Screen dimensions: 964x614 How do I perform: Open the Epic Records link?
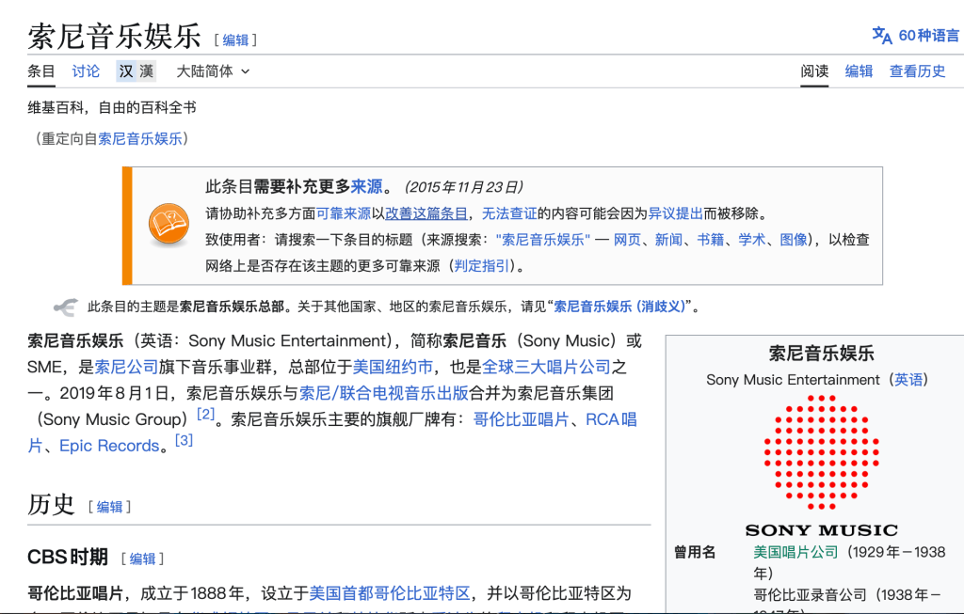pos(109,446)
